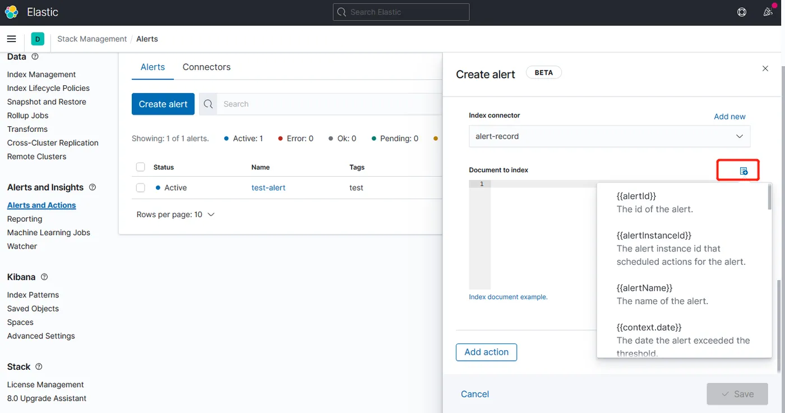Screen dimensions: 785x413
Task: Click the Create alert flyout scrollbar
Action: click(780, 325)
